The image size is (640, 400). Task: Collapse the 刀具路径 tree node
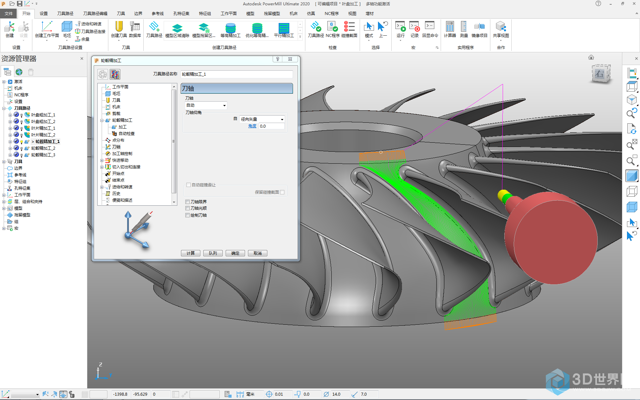coord(4,108)
